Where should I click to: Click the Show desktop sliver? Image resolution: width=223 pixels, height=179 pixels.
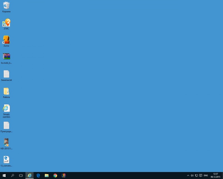(222, 175)
